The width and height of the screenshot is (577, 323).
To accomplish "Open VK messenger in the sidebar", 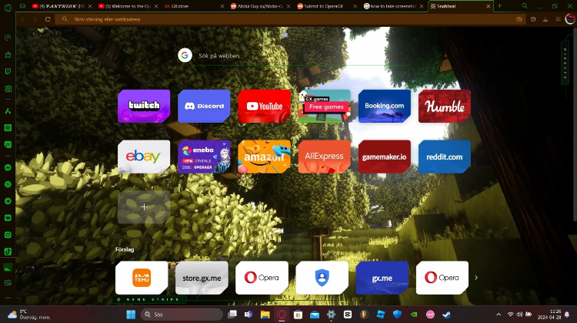I will 8,218.
